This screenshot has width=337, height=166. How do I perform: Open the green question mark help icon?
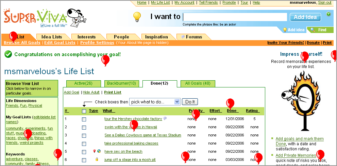coord(328,14)
